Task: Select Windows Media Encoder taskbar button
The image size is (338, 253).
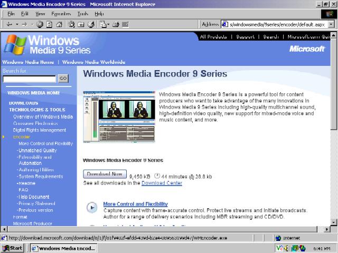Action: [x=63, y=248]
